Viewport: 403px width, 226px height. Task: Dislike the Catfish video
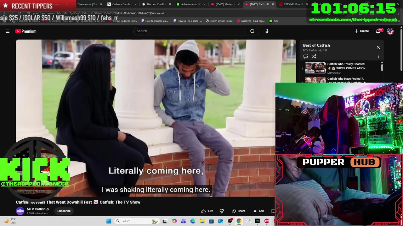click(x=222, y=211)
